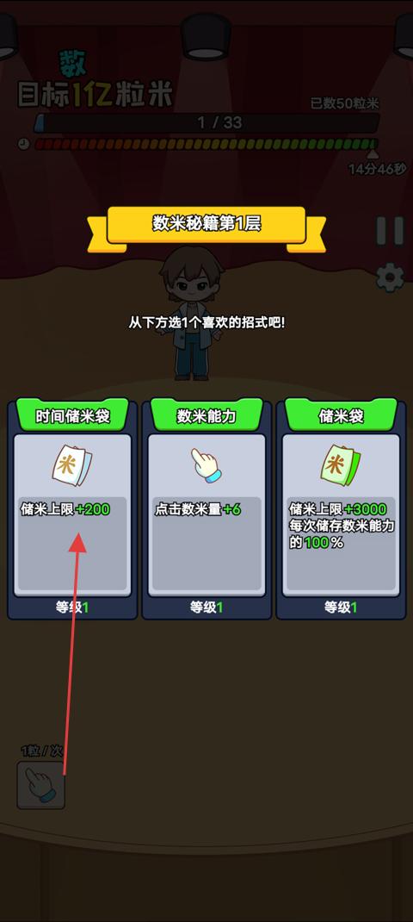The width and height of the screenshot is (413, 922).
Task: Open settings with the gear icon
Action: (390, 278)
